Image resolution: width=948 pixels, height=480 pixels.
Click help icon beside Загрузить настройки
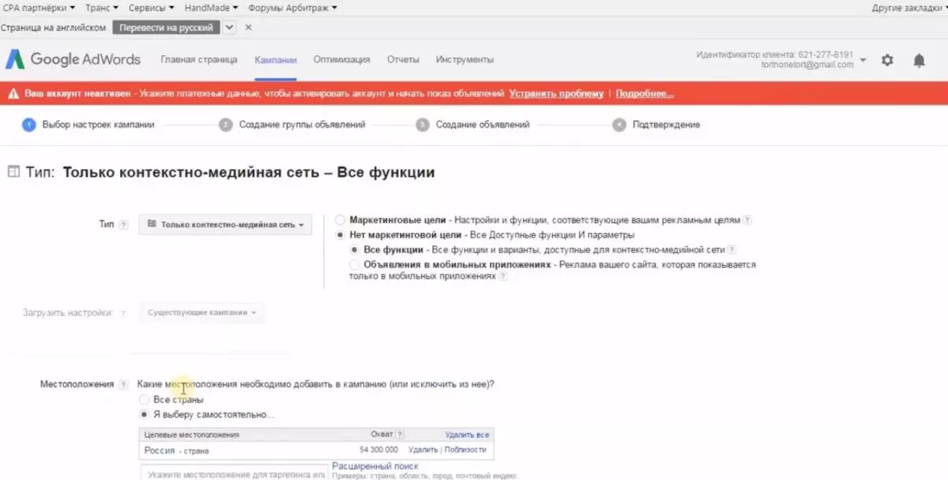tap(123, 313)
